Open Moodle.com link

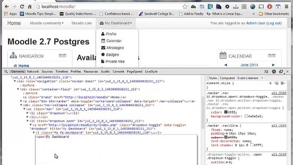pos(81,23)
